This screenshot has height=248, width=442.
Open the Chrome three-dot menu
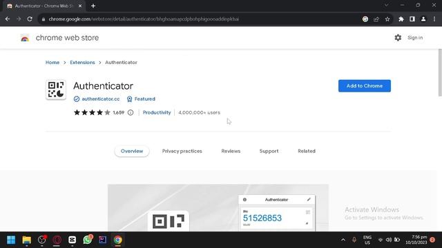click(x=434, y=19)
